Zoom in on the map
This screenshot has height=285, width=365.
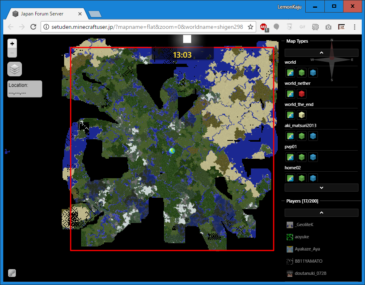[12, 43]
